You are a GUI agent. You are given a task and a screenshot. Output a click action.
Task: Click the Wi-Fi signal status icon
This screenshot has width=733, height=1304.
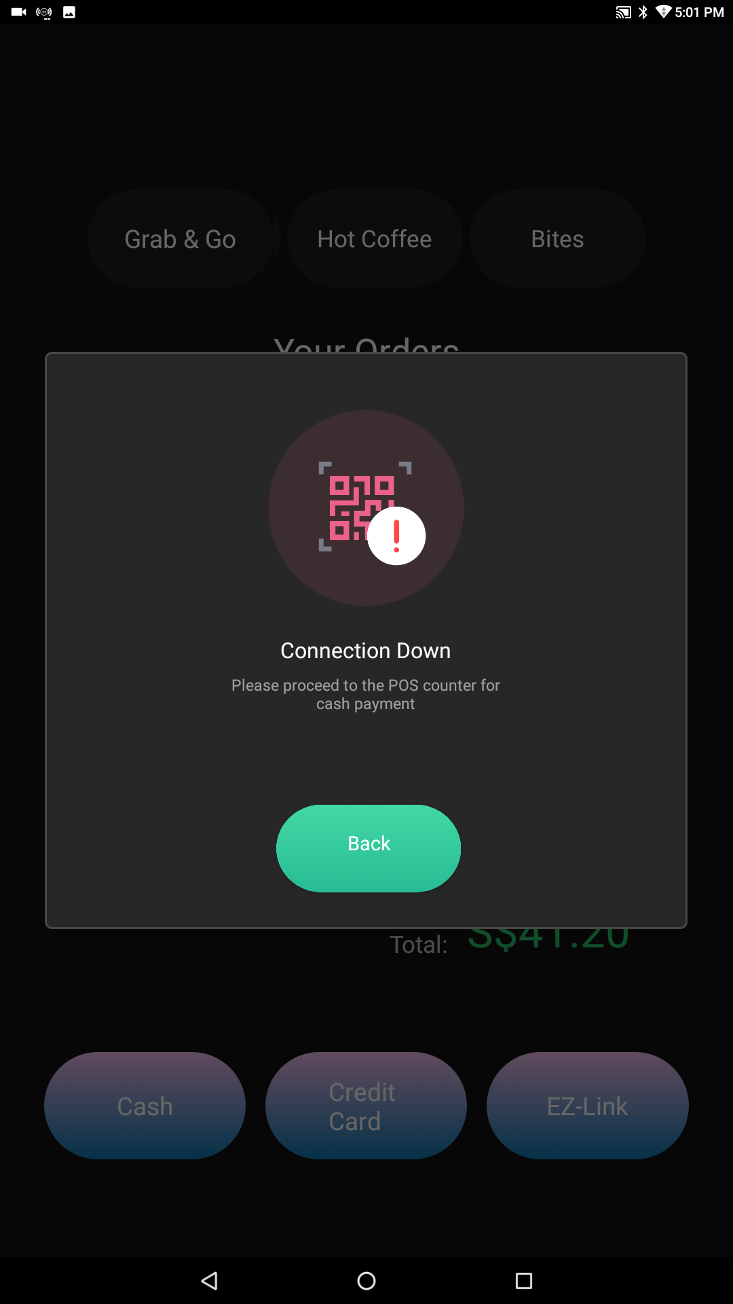point(663,12)
